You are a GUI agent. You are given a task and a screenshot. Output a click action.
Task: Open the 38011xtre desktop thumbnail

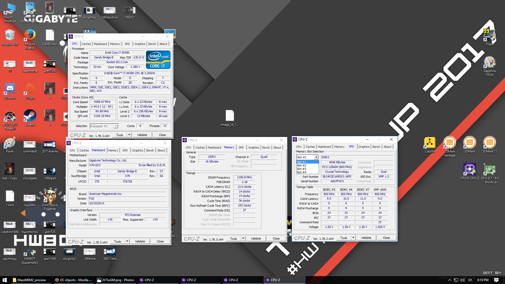click(x=110, y=254)
